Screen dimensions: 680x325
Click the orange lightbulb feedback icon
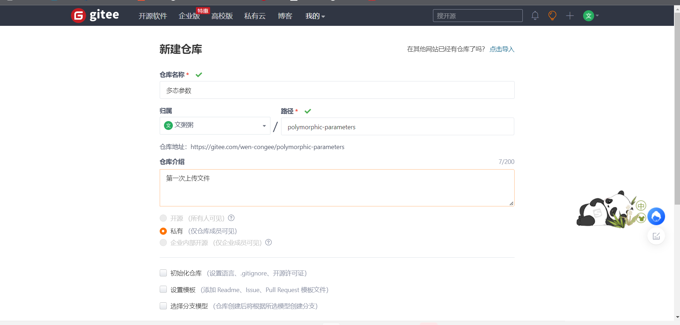(x=552, y=16)
